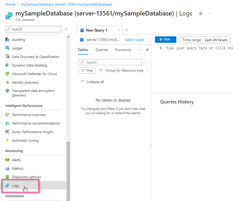The image size is (233, 201).
Task: Open mySampleDatabase breadcrumb link
Action: (x=67, y=4)
